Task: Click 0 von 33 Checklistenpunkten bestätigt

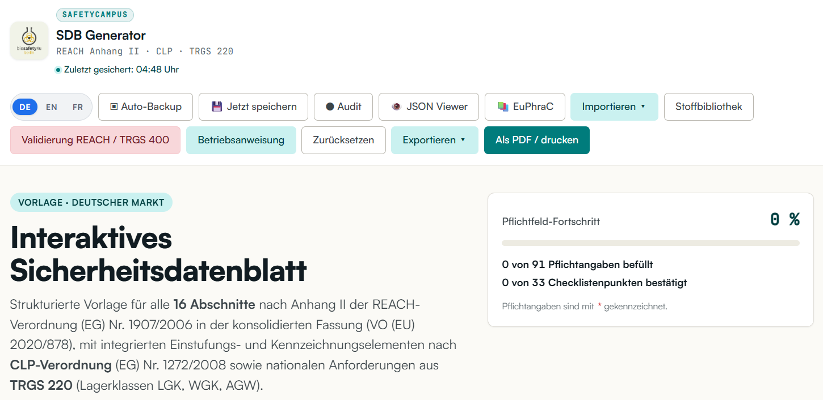Action: pos(595,283)
